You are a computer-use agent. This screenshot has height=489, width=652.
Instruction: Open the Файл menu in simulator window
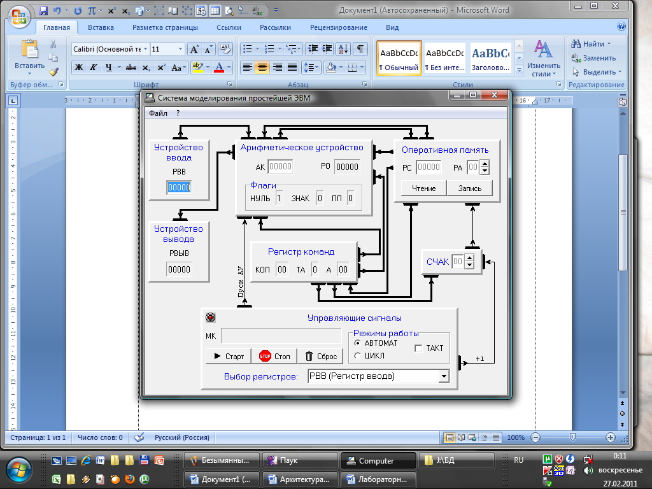pos(158,113)
